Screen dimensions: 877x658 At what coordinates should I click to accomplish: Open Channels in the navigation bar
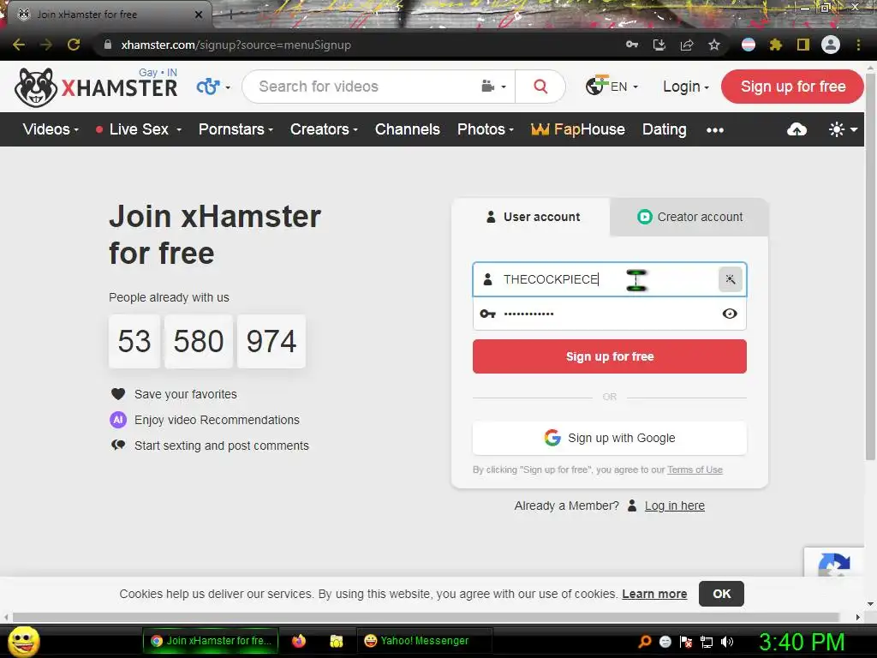click(407, 129)
